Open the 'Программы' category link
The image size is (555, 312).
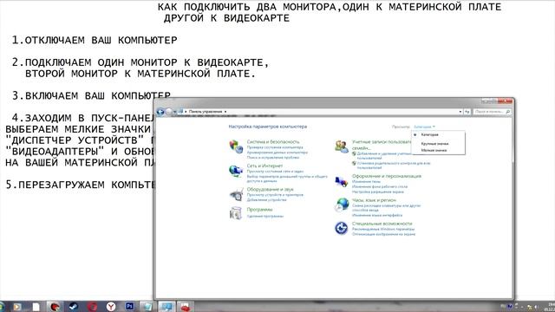[259, 210]
